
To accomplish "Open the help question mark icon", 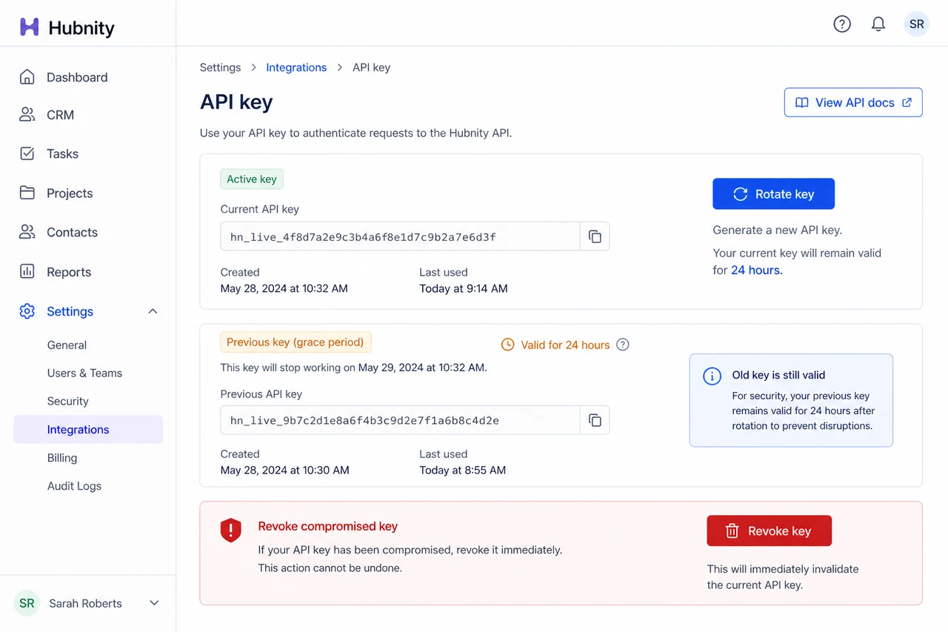I will pyautogui.click(x=842, y=24).
